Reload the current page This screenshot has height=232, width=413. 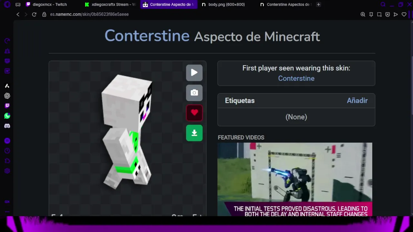[x=34, y=14]
